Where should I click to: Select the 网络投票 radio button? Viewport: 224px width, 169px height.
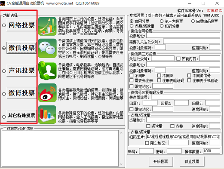[4, 25]
